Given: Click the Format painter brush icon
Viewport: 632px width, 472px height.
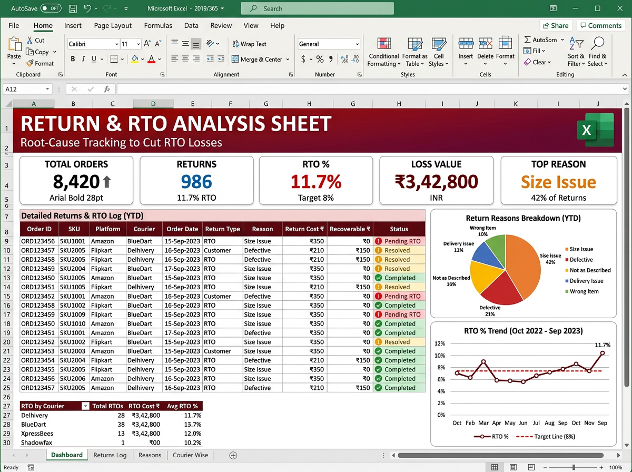Looking at the screenshot, I should pos(28,63).
